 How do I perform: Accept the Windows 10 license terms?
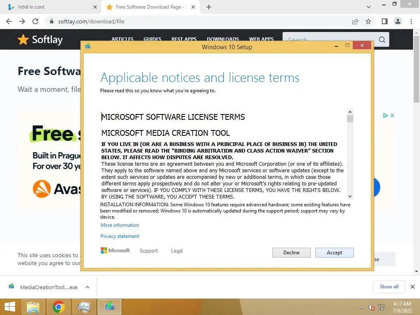[x=334, y=253]
